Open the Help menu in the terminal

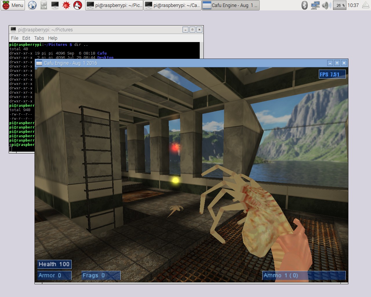[53, 38]
